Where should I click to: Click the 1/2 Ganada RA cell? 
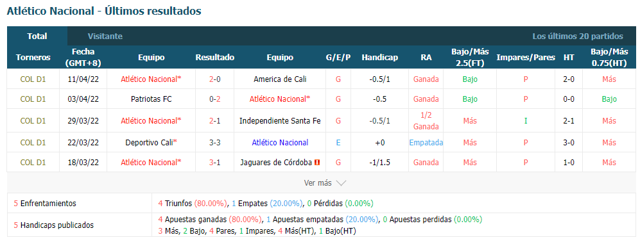tap(426, 121)
